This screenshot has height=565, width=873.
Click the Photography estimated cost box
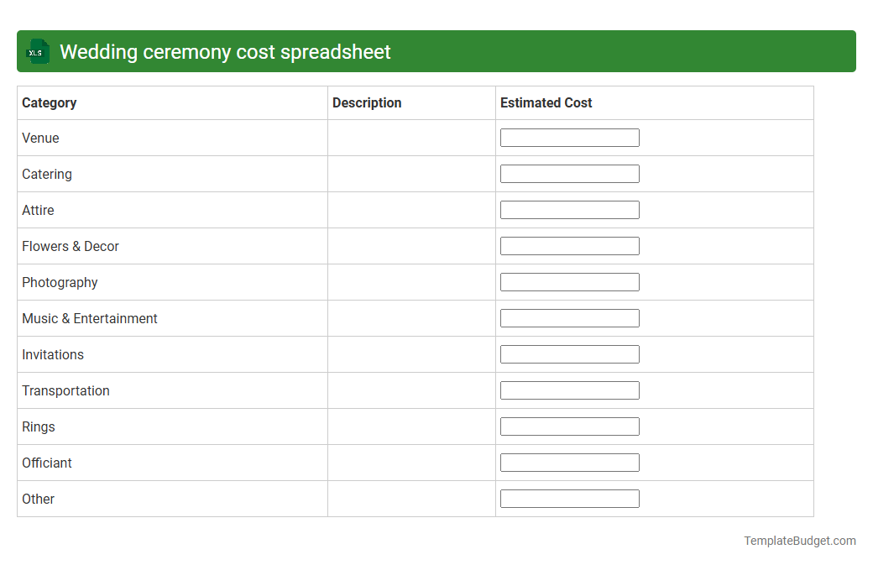tap(569, 281)
